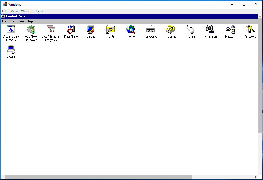Click the vertical scrollbar thumb

pos(260,76)
